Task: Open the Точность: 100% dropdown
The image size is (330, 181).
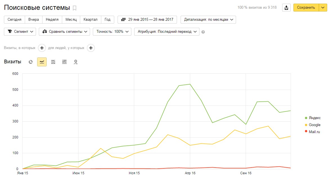Action: (x=112, y=32)
